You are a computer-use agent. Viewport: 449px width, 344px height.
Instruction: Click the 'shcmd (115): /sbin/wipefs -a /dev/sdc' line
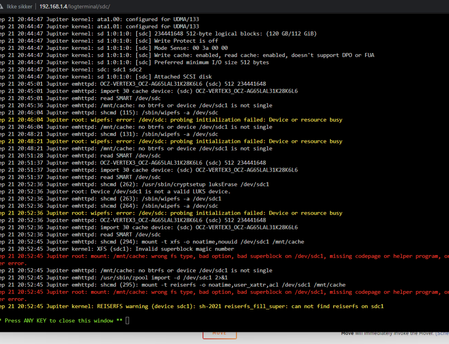coord(109,113)
